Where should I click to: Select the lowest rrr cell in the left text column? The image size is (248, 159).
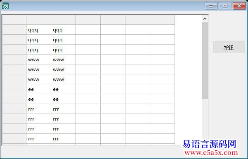tap(39, 139)
